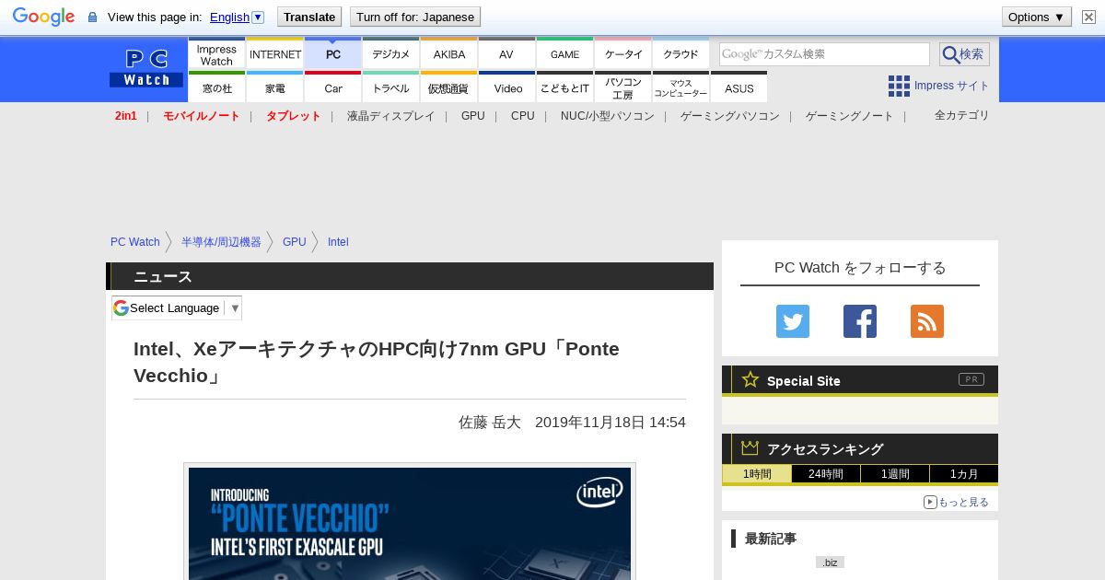Click the article headline text
This screenshot has width=1105, height=580.
pos(377,362)
